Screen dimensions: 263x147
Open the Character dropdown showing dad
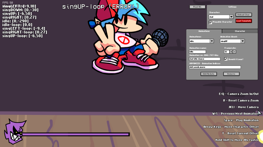click(221, 17)
